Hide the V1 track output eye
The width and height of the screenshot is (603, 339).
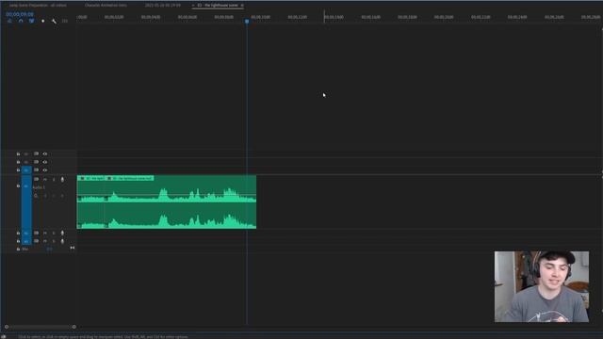(x=45, y=169)
